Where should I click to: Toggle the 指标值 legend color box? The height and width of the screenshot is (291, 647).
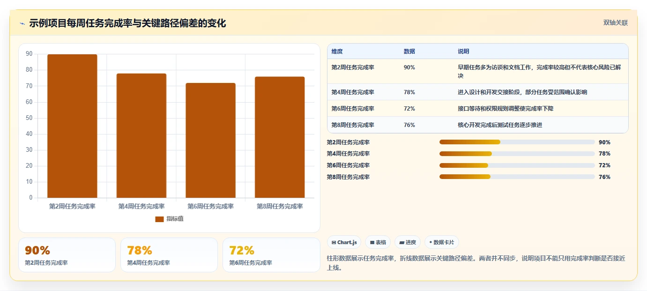159,219
